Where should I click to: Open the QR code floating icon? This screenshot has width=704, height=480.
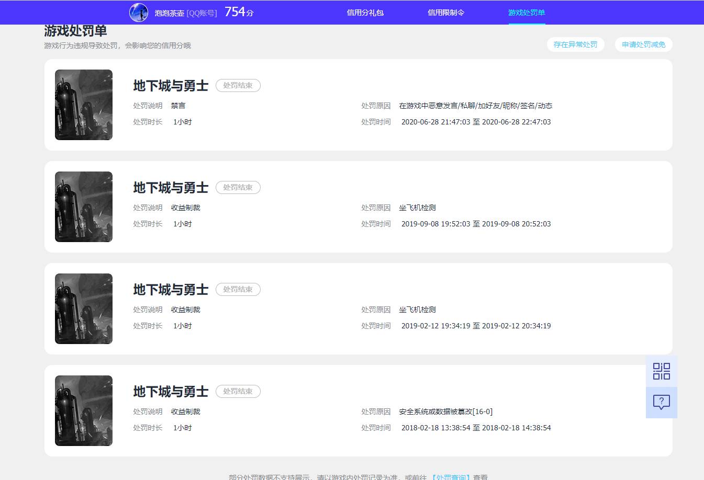661,371
